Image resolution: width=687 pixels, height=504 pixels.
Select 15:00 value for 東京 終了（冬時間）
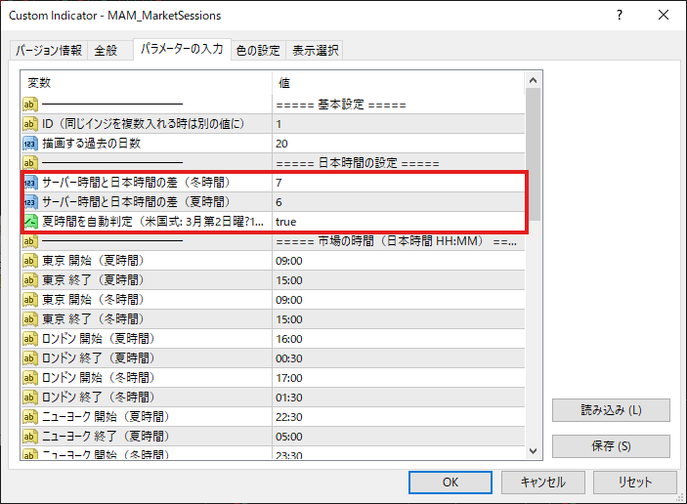[399, 319]
